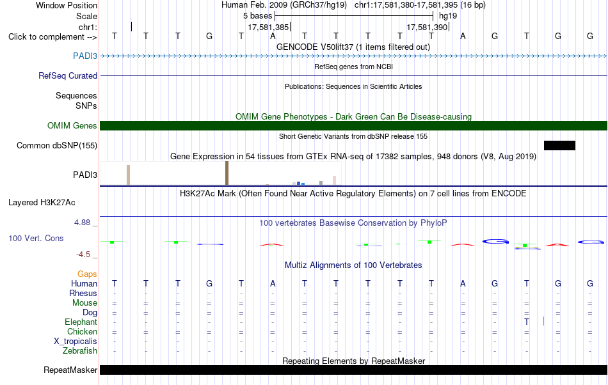Viewport: 608px width, 385px height.
Task: Click the X_tropicalis species label
Action: pos(76,342)
